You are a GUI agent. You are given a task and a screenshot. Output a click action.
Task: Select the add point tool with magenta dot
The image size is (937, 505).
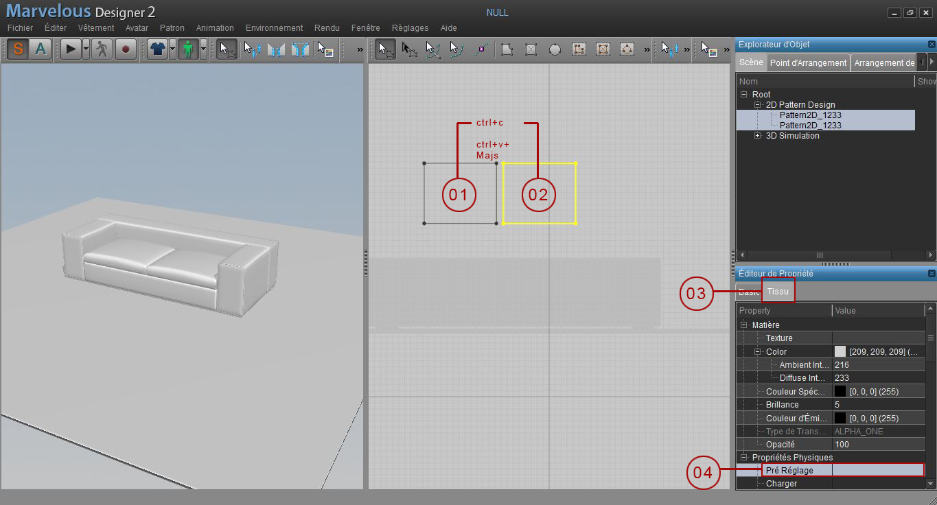[481, 49]
